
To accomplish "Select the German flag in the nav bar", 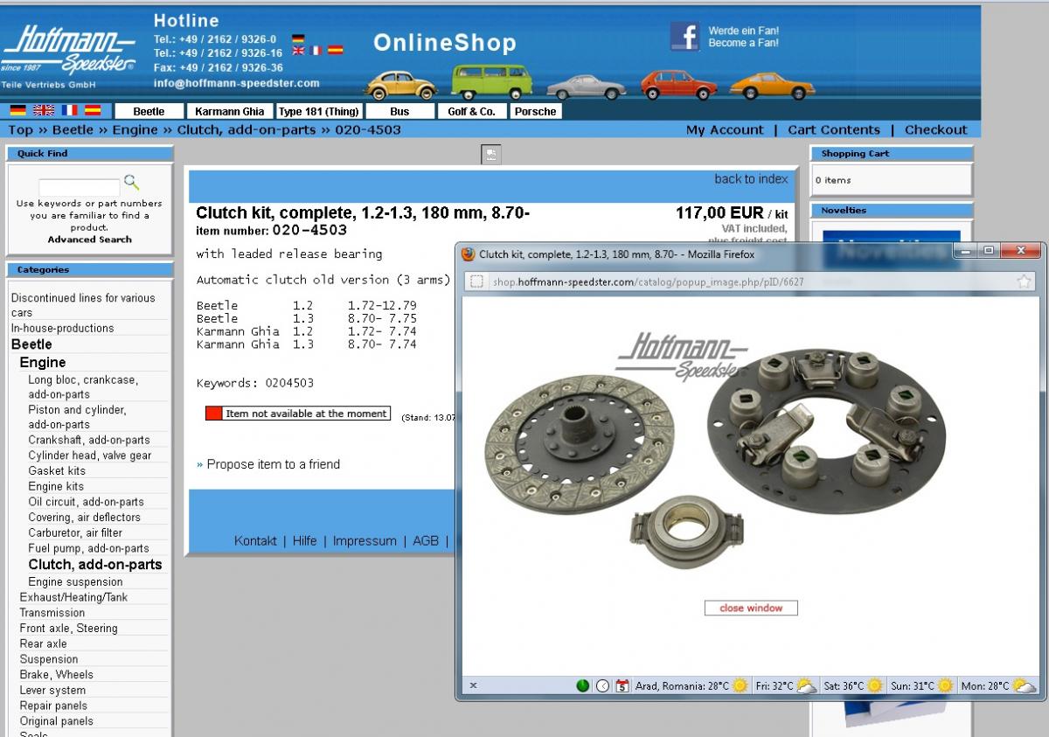I will point(18,110).
